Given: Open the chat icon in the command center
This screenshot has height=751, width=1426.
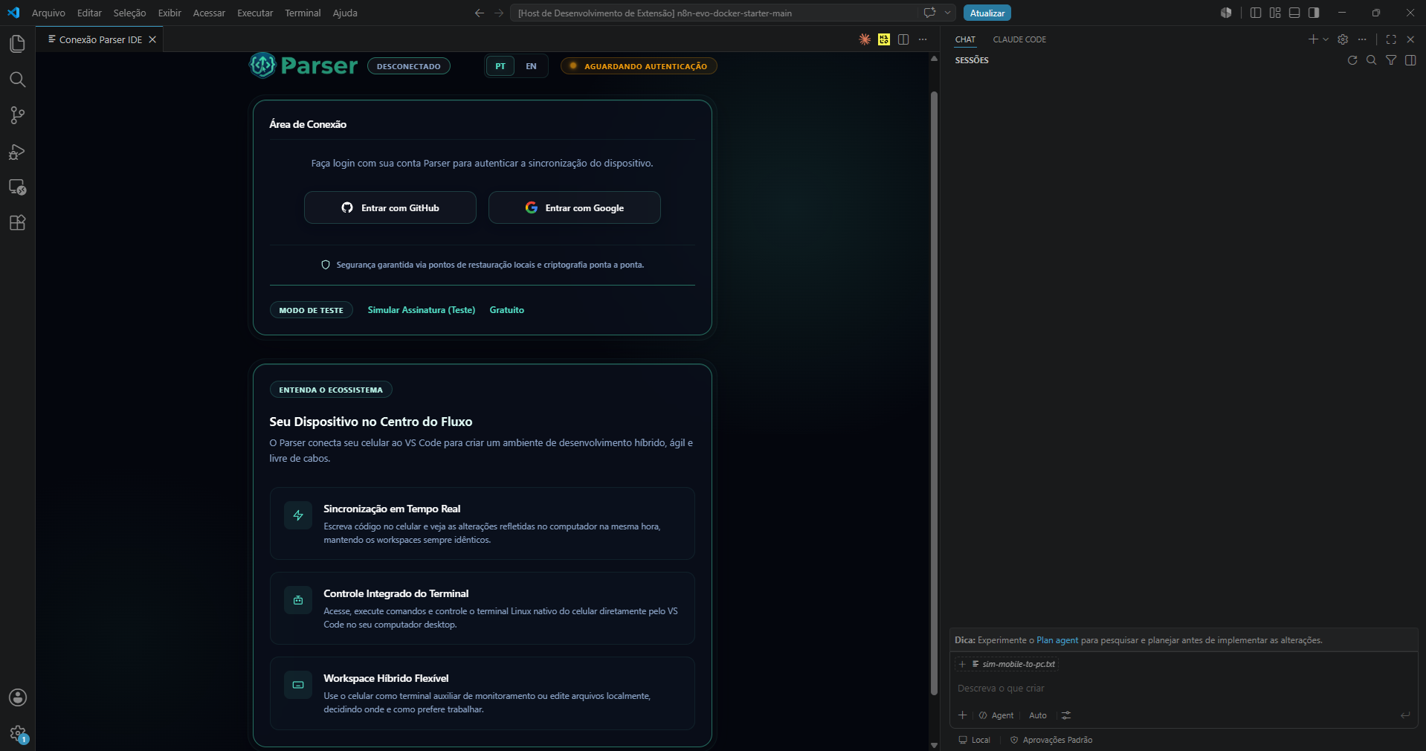Looking at the screenshot, I should point(929,13).
